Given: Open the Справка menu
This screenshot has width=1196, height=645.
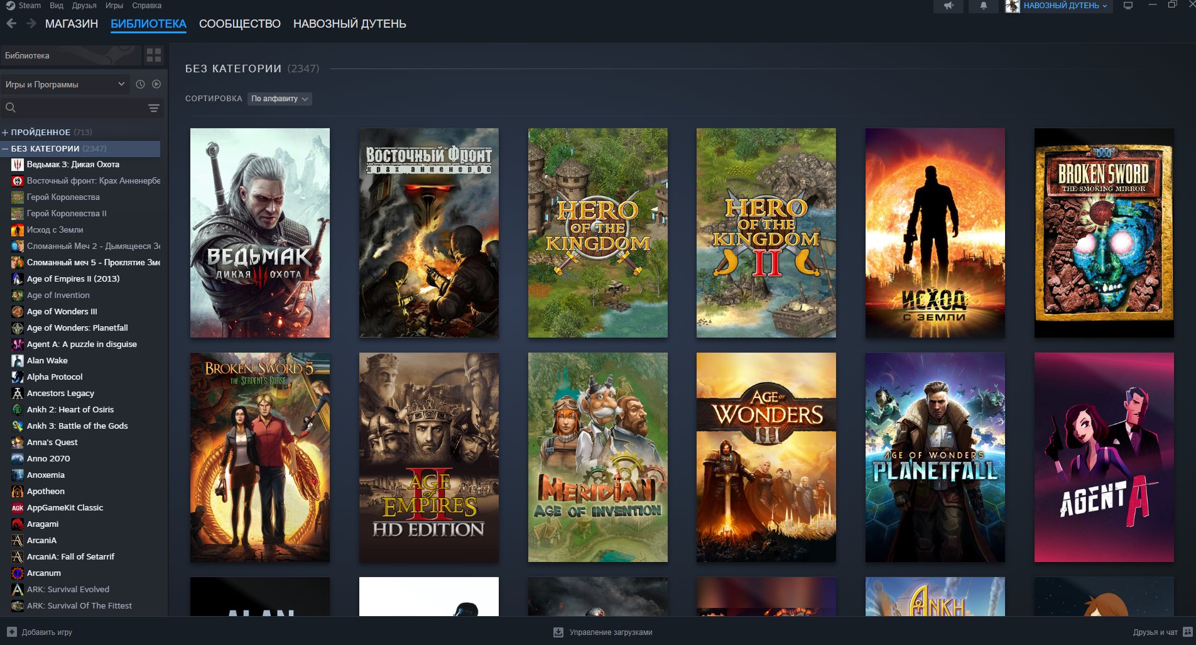Looking at the screenshot, I should (x=147, y=6).
